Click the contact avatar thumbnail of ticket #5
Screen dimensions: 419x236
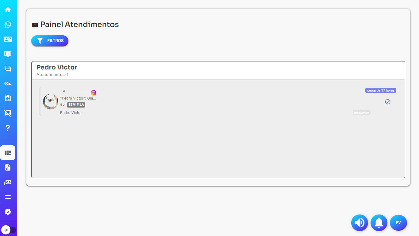pyautogui.click(x=51, y=102)
